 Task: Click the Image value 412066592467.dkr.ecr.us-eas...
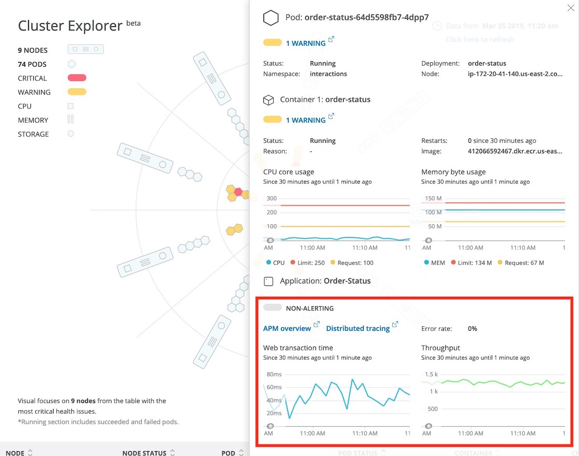(515, 151)
